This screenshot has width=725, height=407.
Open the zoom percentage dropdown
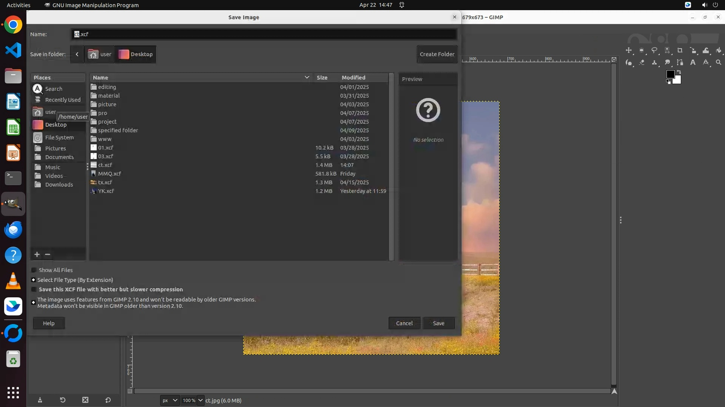pos(200,400)
